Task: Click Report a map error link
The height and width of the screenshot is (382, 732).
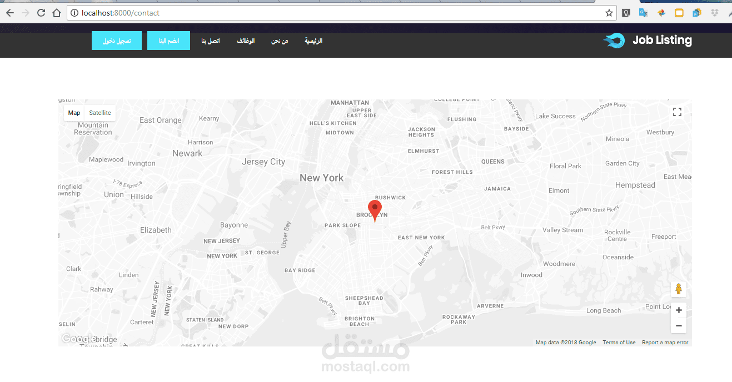Action: pos(665,343)
